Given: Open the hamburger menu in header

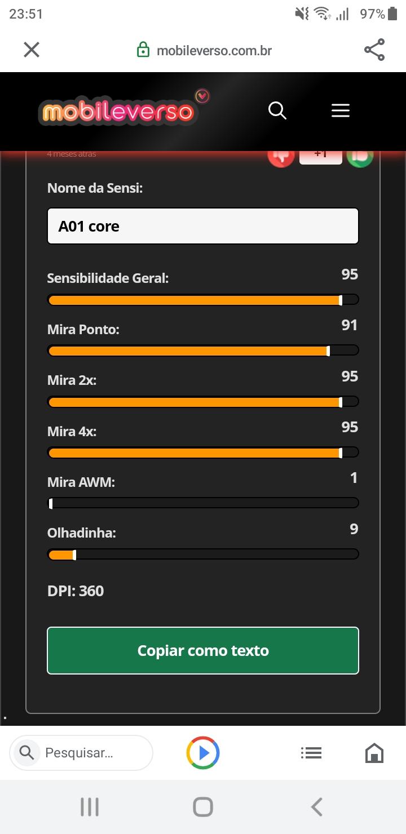Looking at the screenshot, I should pos(341,110).
